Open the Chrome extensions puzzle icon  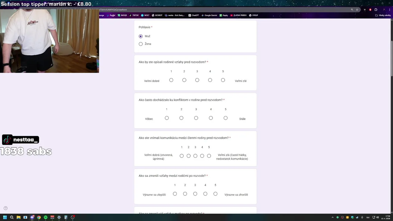click(376, 10)
